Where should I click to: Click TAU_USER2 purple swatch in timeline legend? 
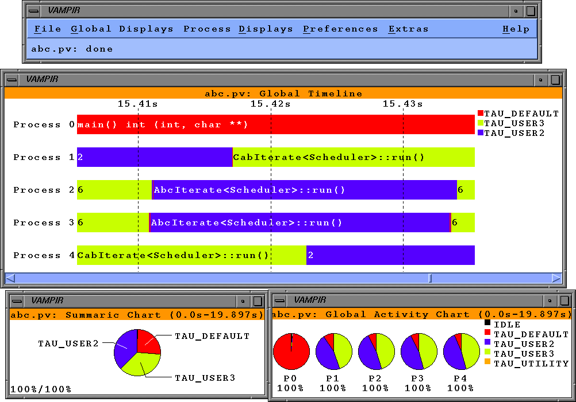point(481,132)
